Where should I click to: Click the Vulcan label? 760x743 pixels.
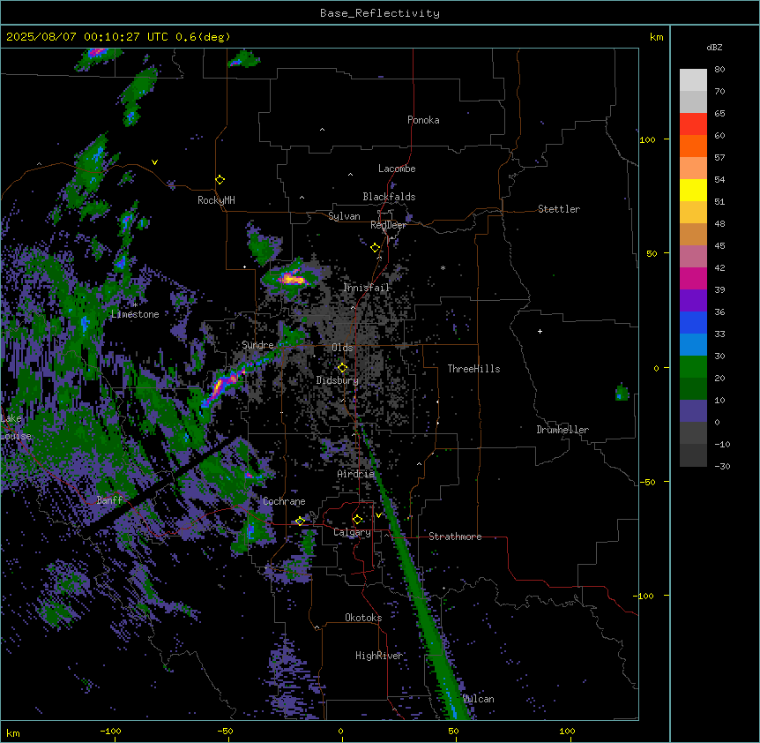pyautogui.click(x=479, y=699)
